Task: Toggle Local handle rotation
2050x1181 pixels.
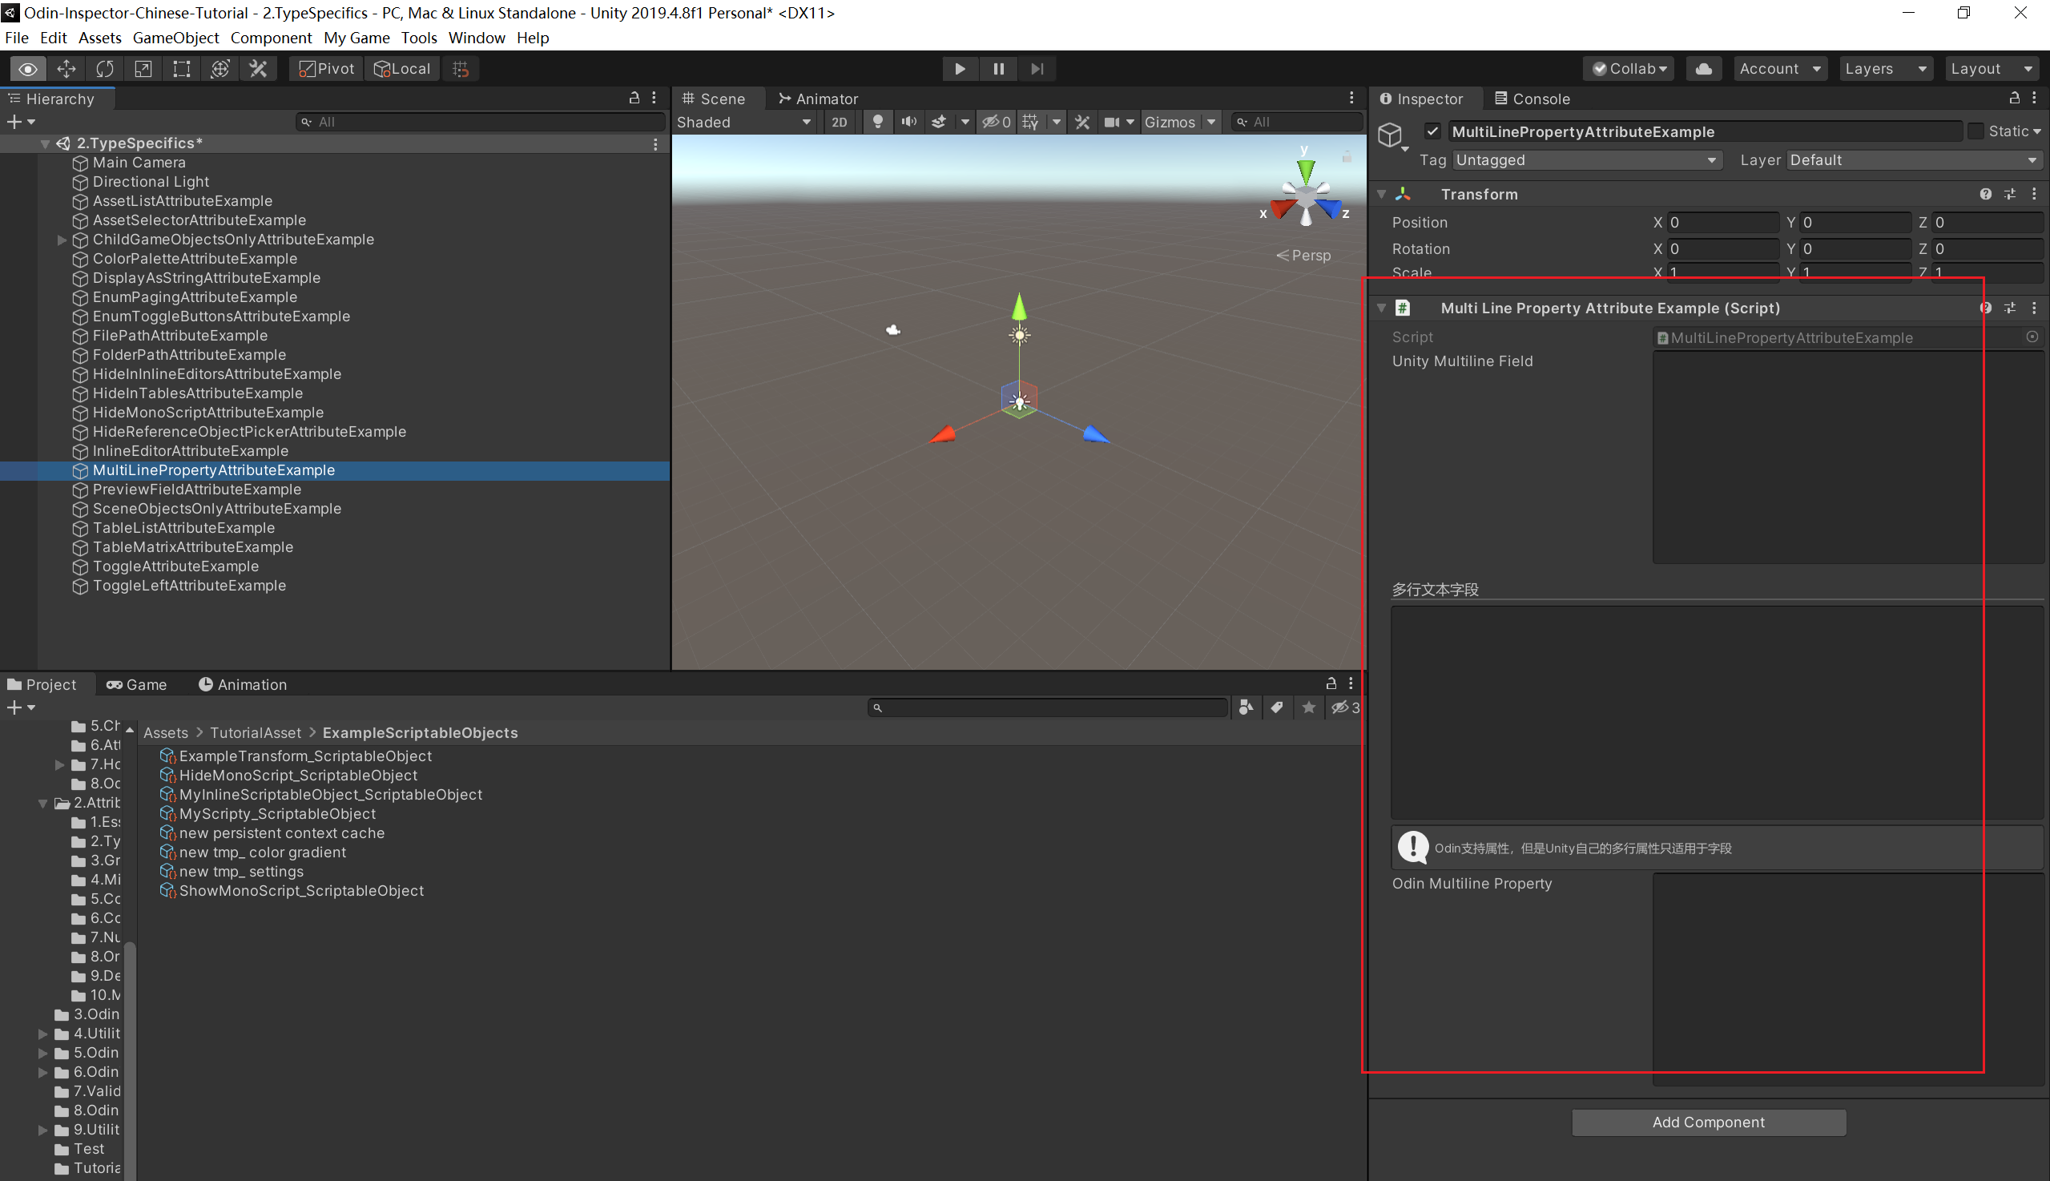Action: tap(402, 69)
